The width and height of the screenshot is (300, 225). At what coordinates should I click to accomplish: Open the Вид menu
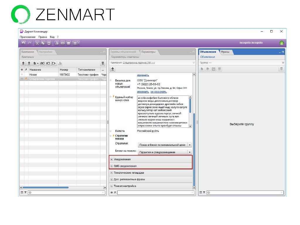(x=52, y=37)
